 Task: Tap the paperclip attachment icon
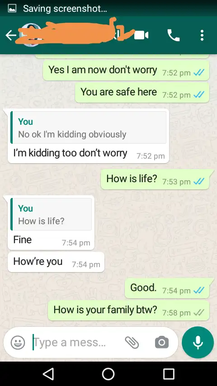(132, 343)
